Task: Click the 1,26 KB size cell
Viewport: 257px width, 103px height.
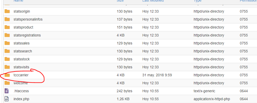Action: tap(123, 99)
